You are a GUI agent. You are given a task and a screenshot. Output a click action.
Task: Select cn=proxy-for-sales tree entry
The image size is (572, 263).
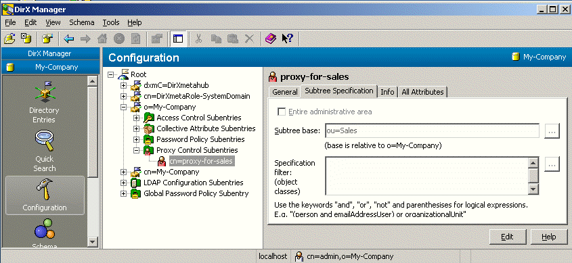(201, 161)
